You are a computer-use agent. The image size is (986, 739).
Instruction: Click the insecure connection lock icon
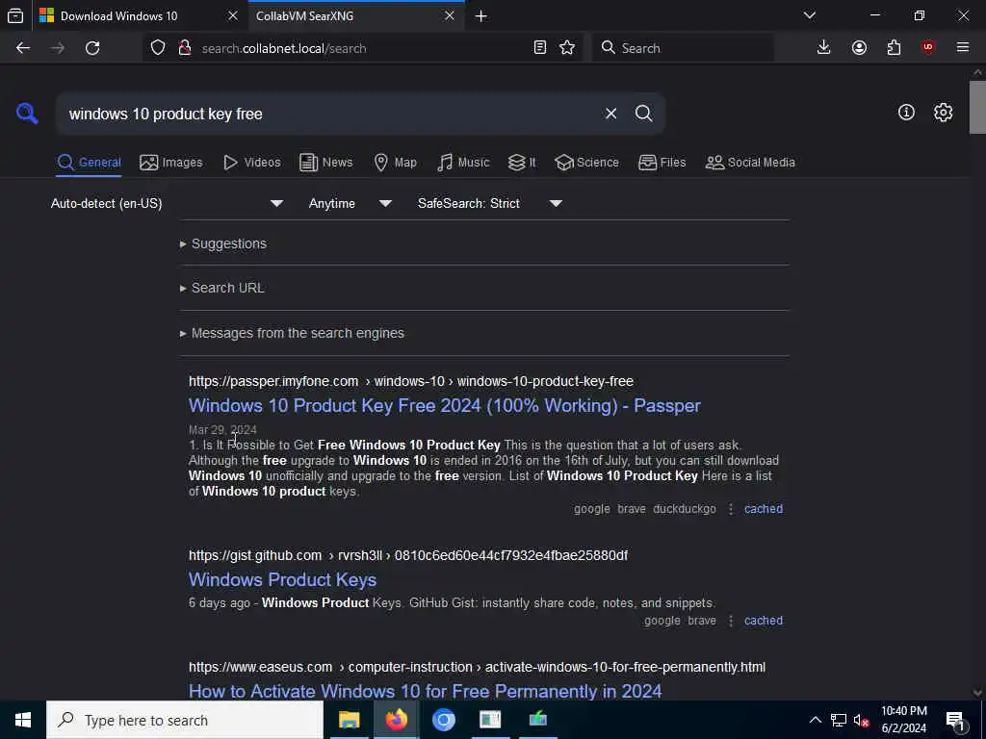click(185, 48)
